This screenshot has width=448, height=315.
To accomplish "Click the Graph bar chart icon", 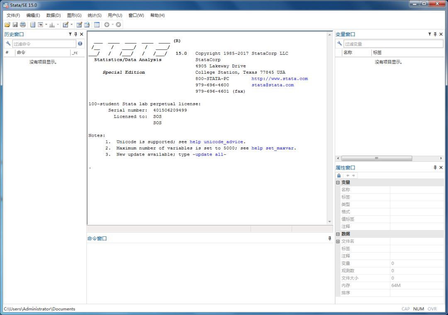I will click(x=52, y=25).
